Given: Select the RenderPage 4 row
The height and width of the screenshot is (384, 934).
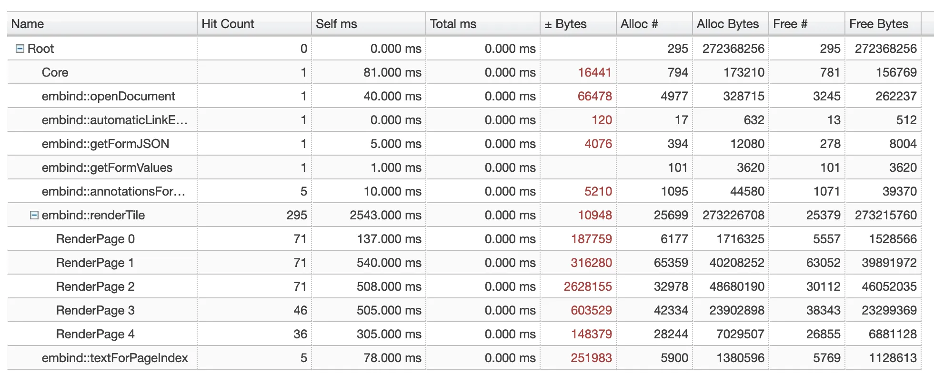Looking at the screenshot, I should (95, 334).
